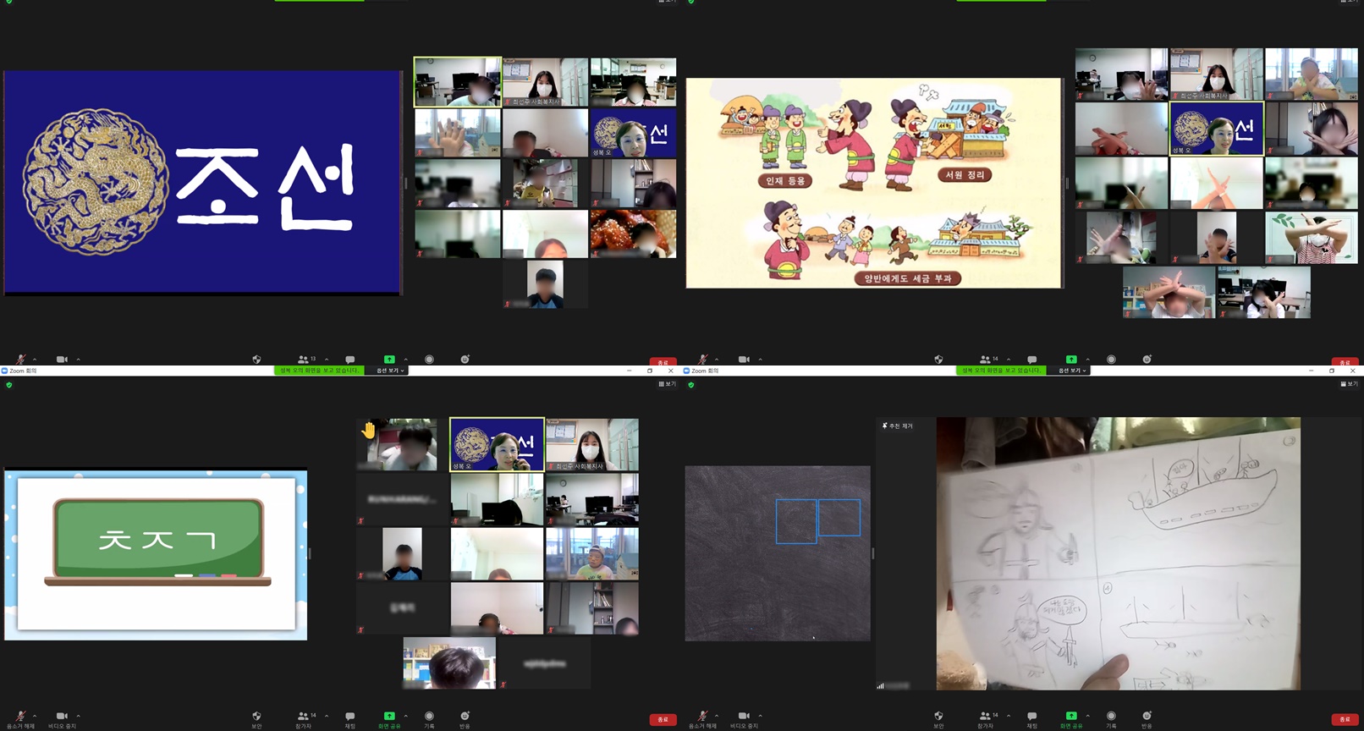Click 반응 reactions icon in ㅊㅈㄱ chalkboard window
This screenshot has height=731, width=1364.
(465, 717)
